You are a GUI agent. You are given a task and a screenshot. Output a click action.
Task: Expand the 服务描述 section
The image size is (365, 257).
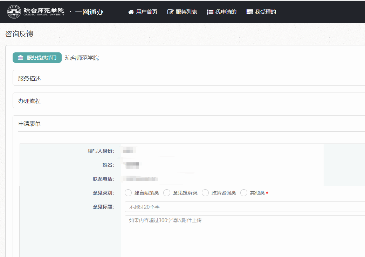coord(29,79)
